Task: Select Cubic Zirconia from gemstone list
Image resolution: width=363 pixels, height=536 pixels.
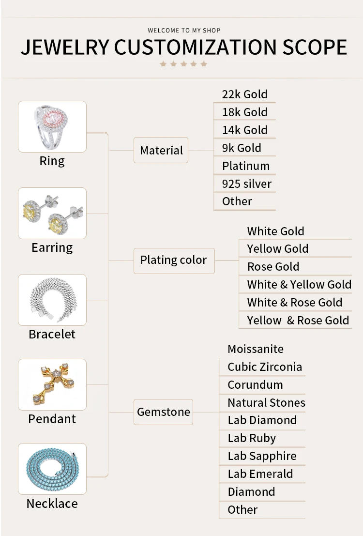Action: coord(265,367)
